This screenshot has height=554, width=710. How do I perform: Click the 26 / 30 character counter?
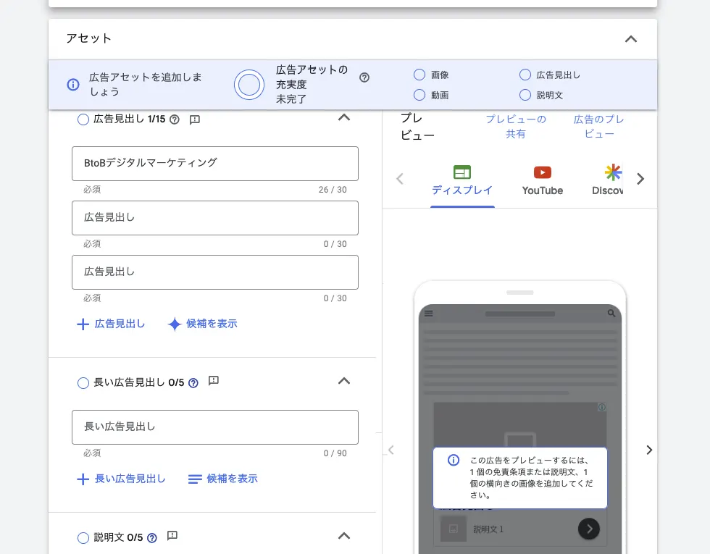(333, 190)
